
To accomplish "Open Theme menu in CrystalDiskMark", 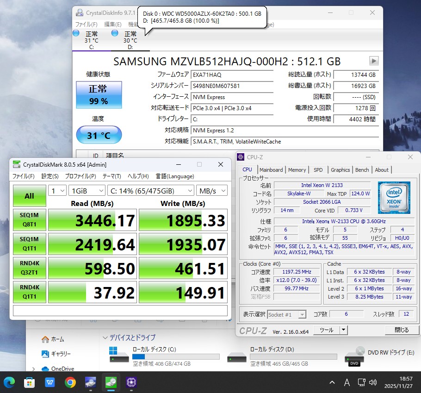I will pyautogui.click(x=111, y=176).
